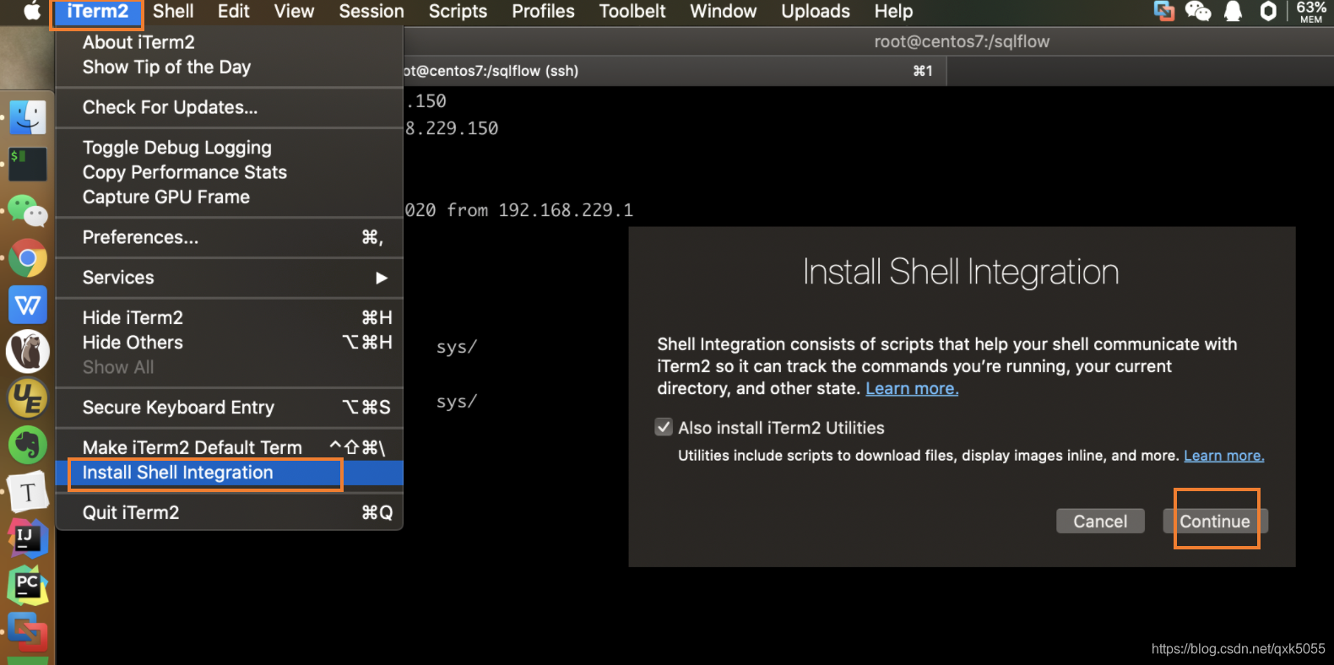The height and width of the screenshot is (665, 1334).
Task: Click the memory usage indicator in menu bar
Action: tap(1311, 11)
